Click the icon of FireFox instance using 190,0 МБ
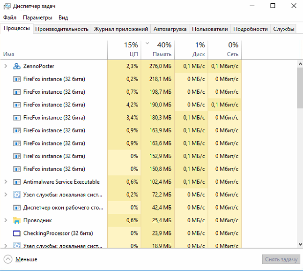Viewport: 303px width, 271px height. click(17, 105)
